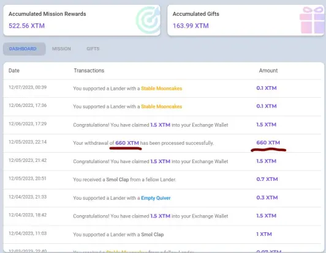Click 660 XTM in the withdrawal message
The width and height of the screenshot is (326, 253).
tap(127, 143)
